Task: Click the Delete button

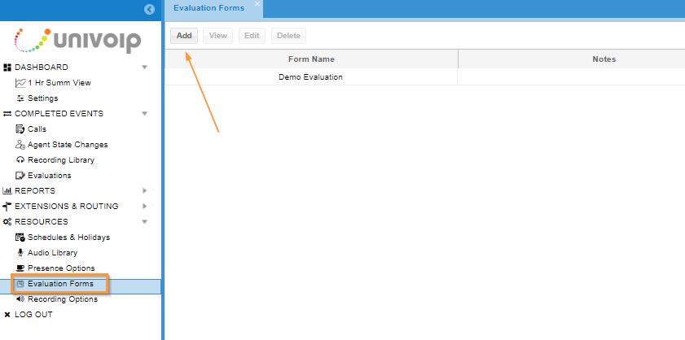Action: click(x=289, y=36)
